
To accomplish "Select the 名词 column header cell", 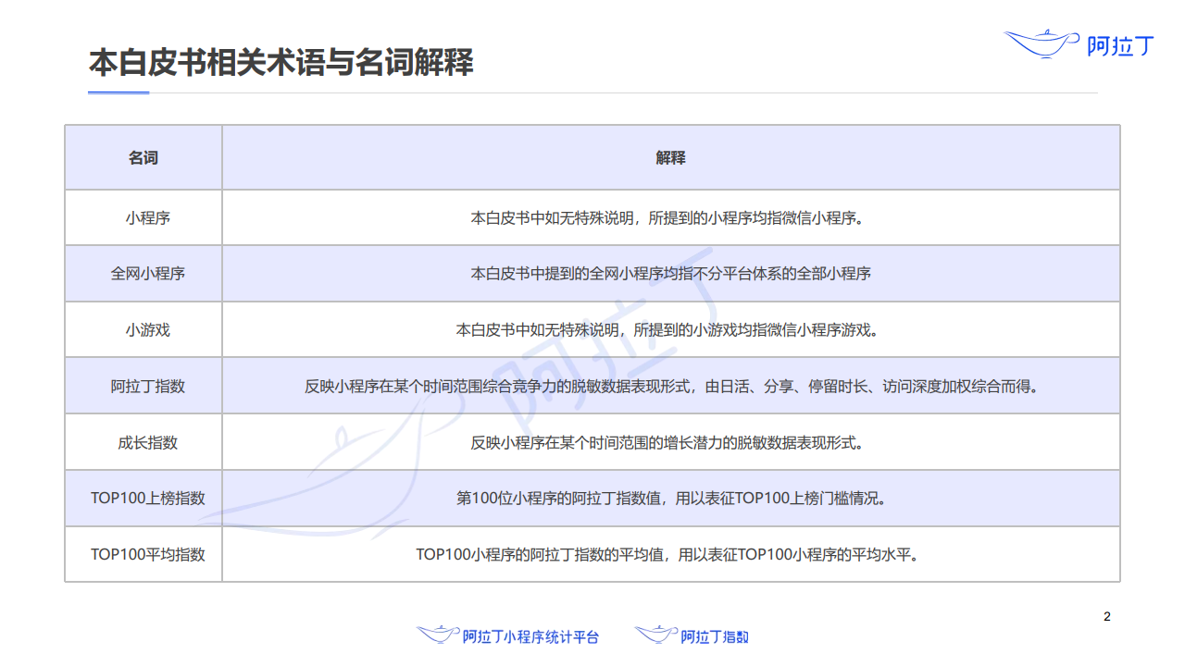I will pos(143,158).
